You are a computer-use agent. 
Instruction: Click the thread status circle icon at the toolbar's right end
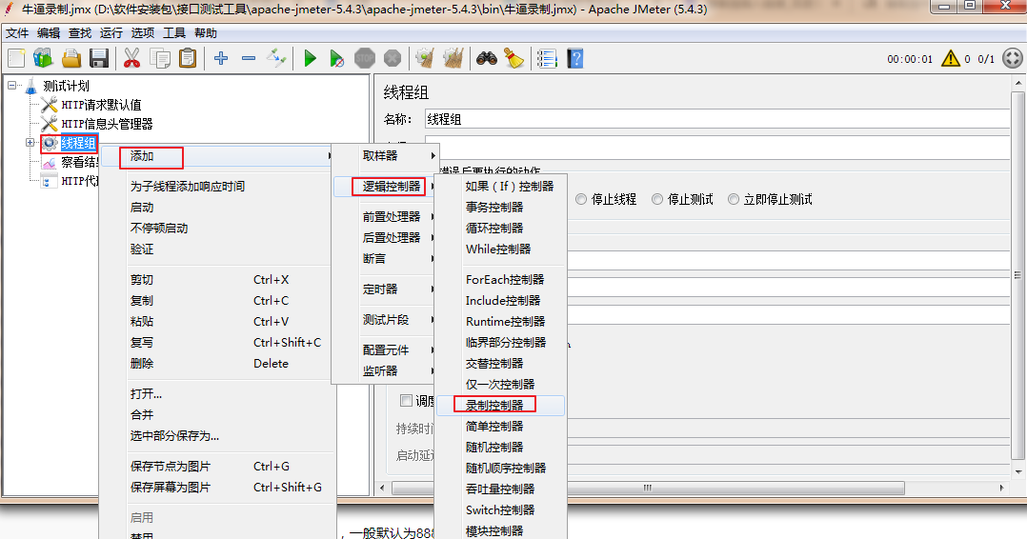coord(1013,58)
